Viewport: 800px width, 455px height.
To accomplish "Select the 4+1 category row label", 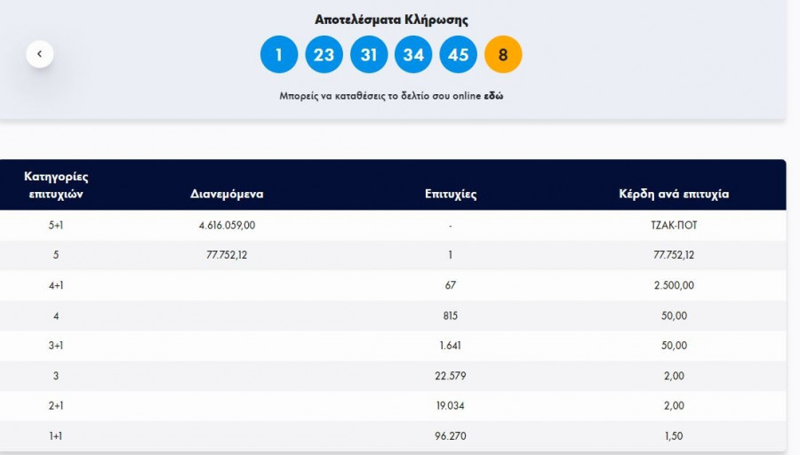I will (56, 285).
